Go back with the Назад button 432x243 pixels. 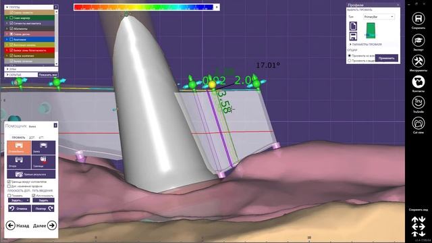18,225
